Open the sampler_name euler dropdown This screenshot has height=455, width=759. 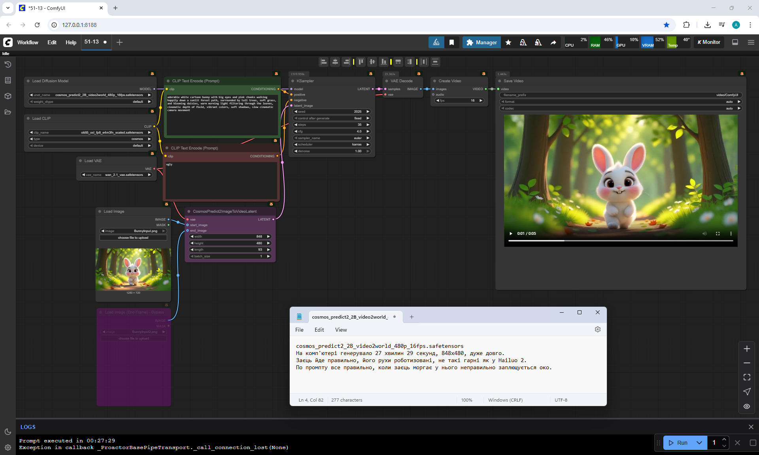click(x=332, y=138)
